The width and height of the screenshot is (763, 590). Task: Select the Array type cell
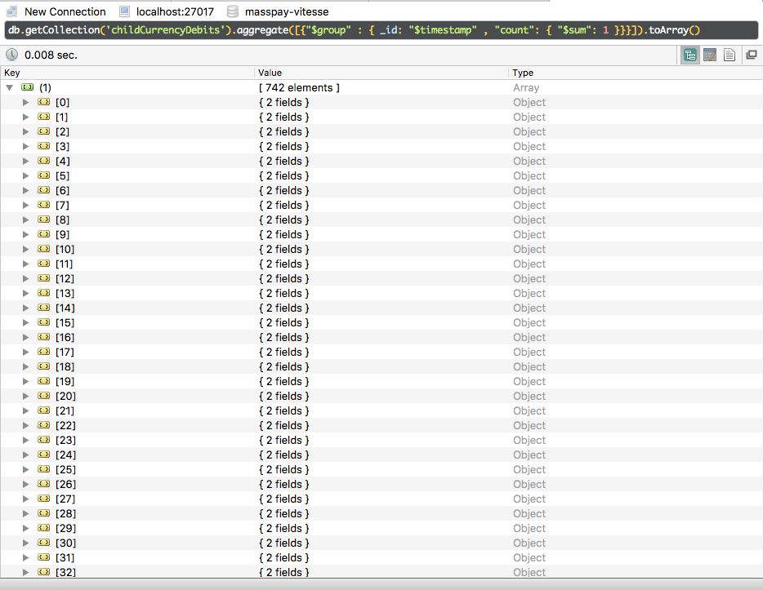pyautogui.click(x=526, y=87)
